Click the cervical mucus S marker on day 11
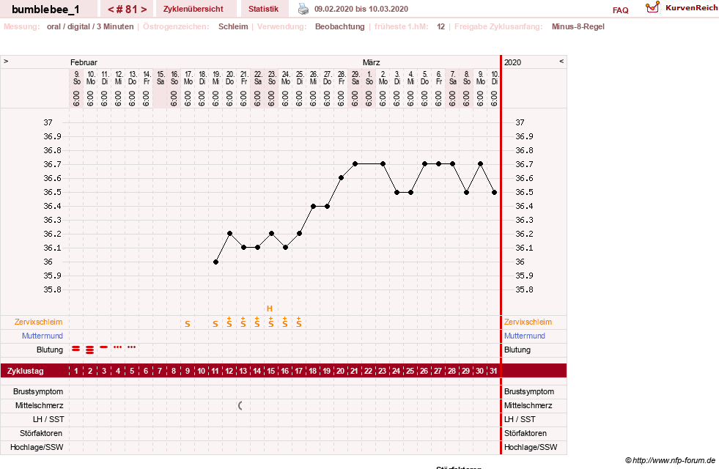The width and height of the screenshot is (719, 469). point(215,324)
